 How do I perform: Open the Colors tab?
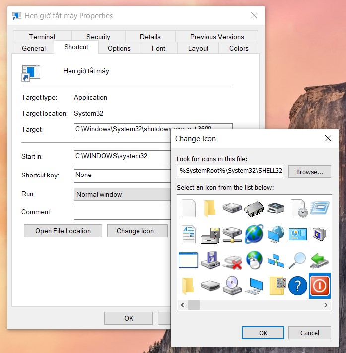coord(239,48)
